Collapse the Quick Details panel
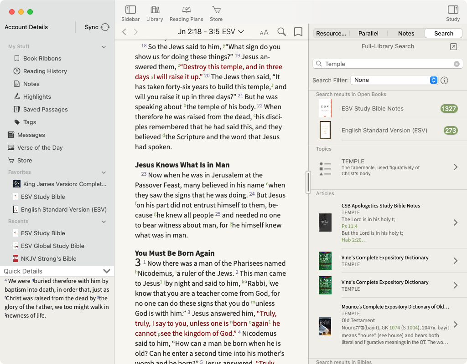 107,271
